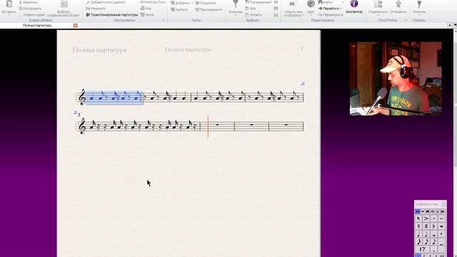Click Удалить in the Такты group
The width and height of the screenshot is (457, 257).
(179, 9)
